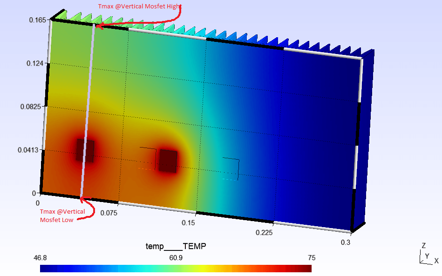
Task: Select the 0.075 width axis label
Action: [109, 213]
